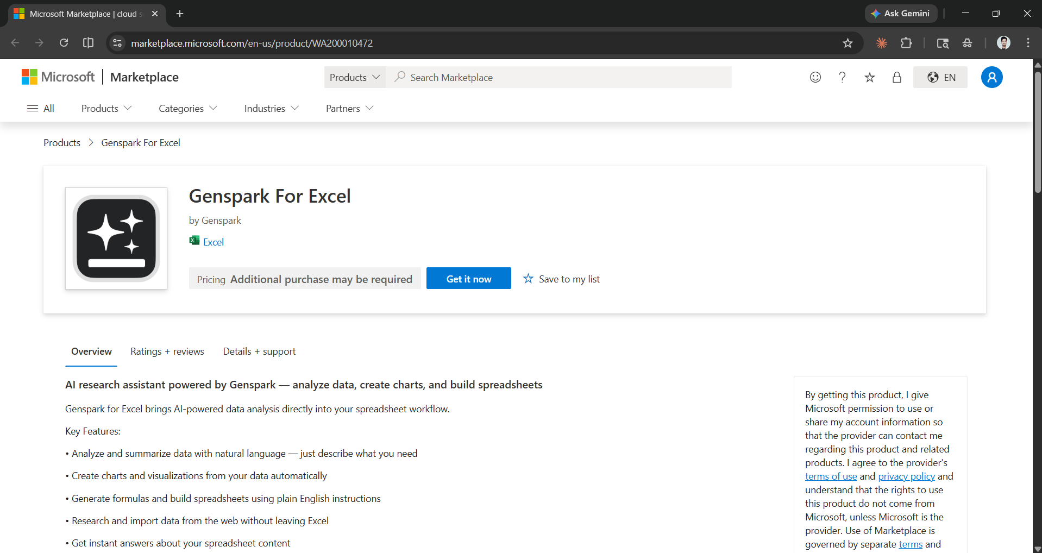Viewport: 1042px width, 553px height.
Task: Open the split view icon
Action: tap(88, 43)
